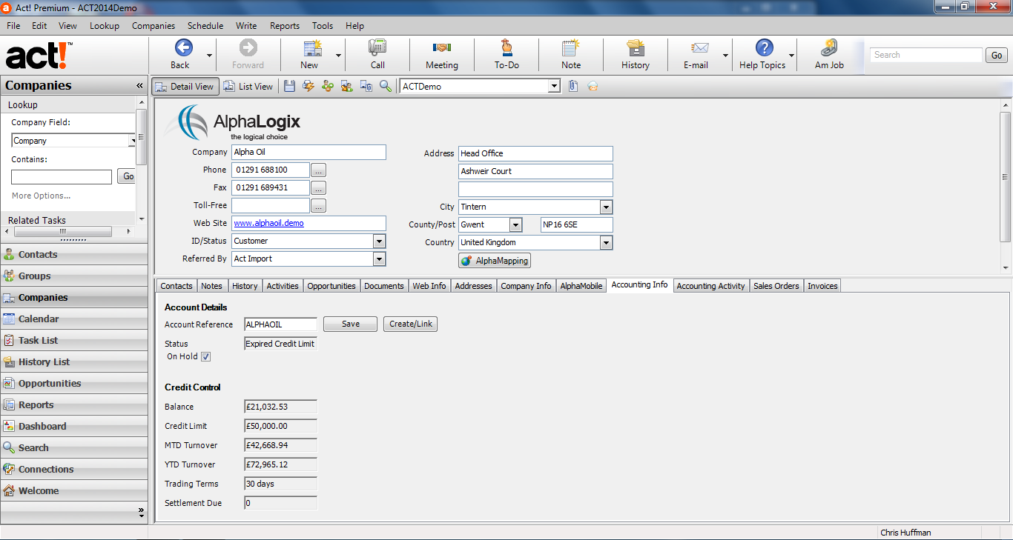Open the Calendar view
1013x540 pixels.
tap(74, 319)
